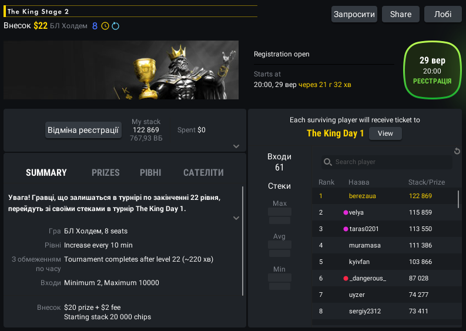Screen dimensions: 466x331
Task: Switch to the РІВНІ tab
Action: [x=150, y=172]
